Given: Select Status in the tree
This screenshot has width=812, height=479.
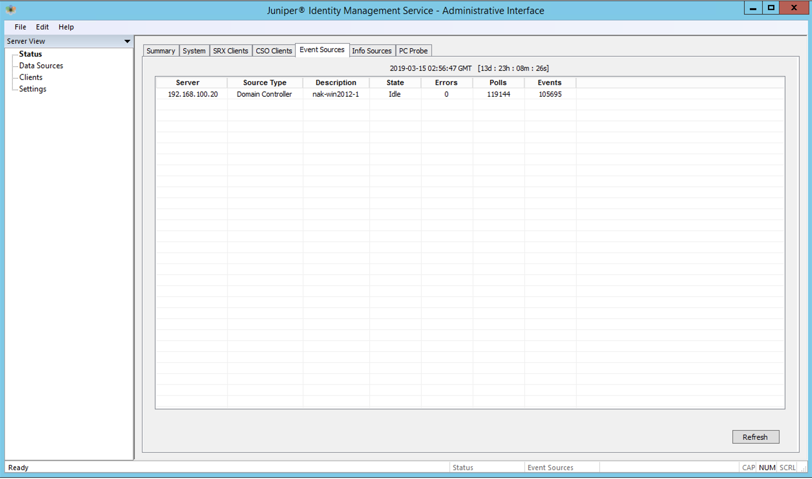Looking at the screenshot, I should click(30, 54).
